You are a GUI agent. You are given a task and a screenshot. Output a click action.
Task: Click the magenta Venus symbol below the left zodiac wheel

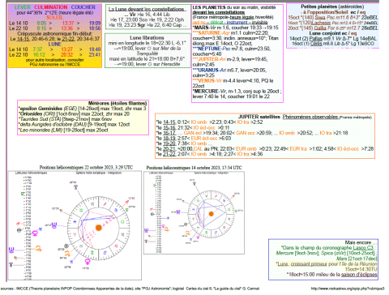tap(88, 261)
